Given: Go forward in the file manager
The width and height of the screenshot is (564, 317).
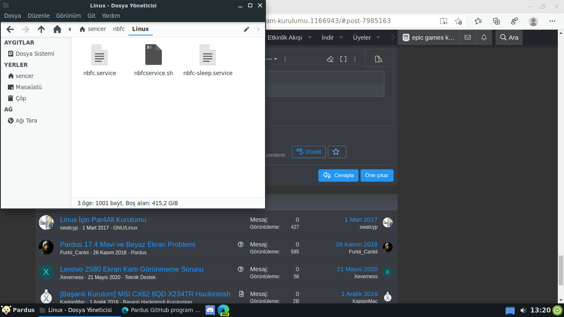Looking at the screenshot, I should click(x=26, y=29).
